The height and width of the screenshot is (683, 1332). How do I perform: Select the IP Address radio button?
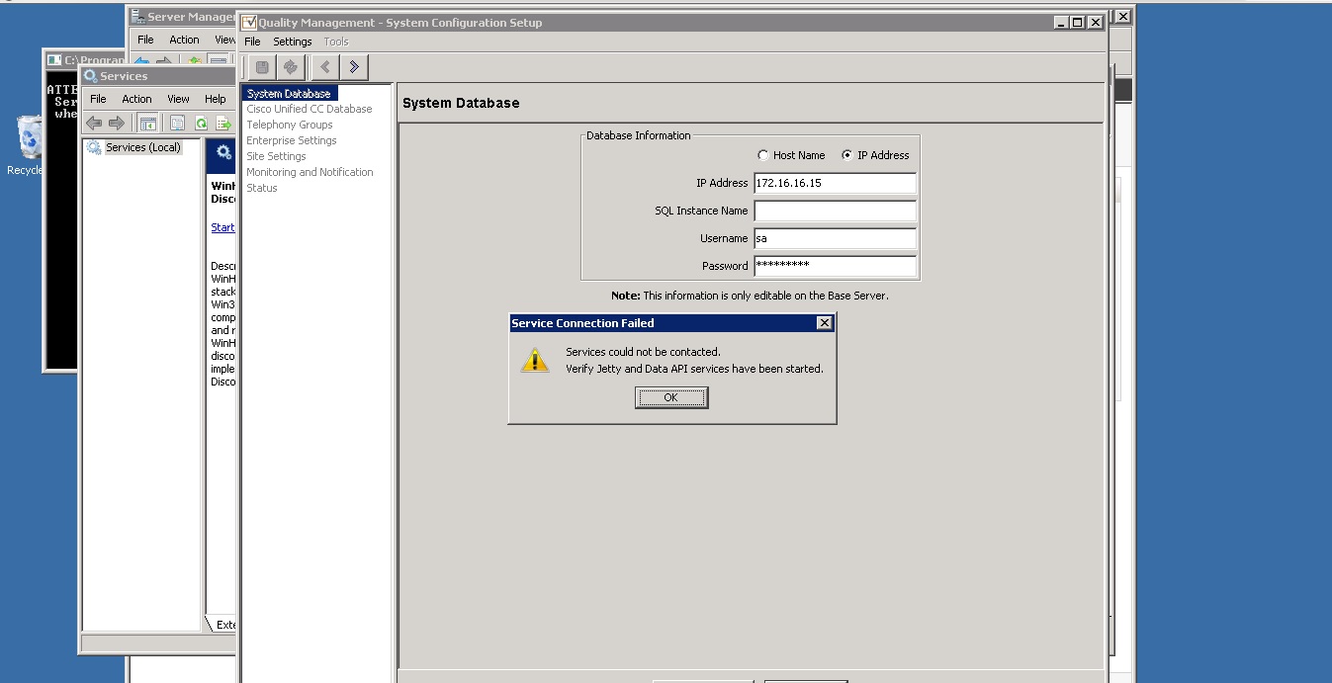pos(847,155)
